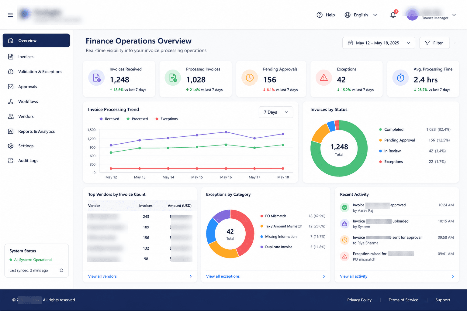Click the vendor row with 243 invoices

140,217
